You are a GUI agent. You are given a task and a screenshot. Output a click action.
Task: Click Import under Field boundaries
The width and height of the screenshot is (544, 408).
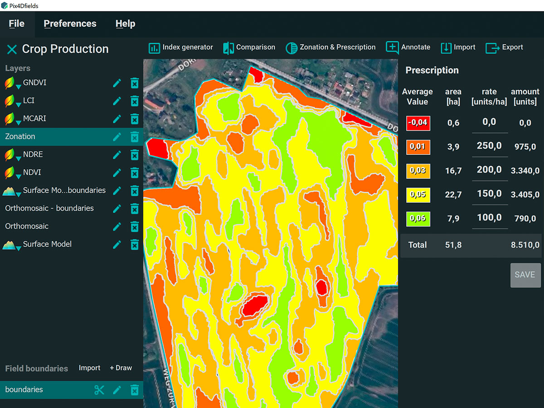[x=89, y=368]
